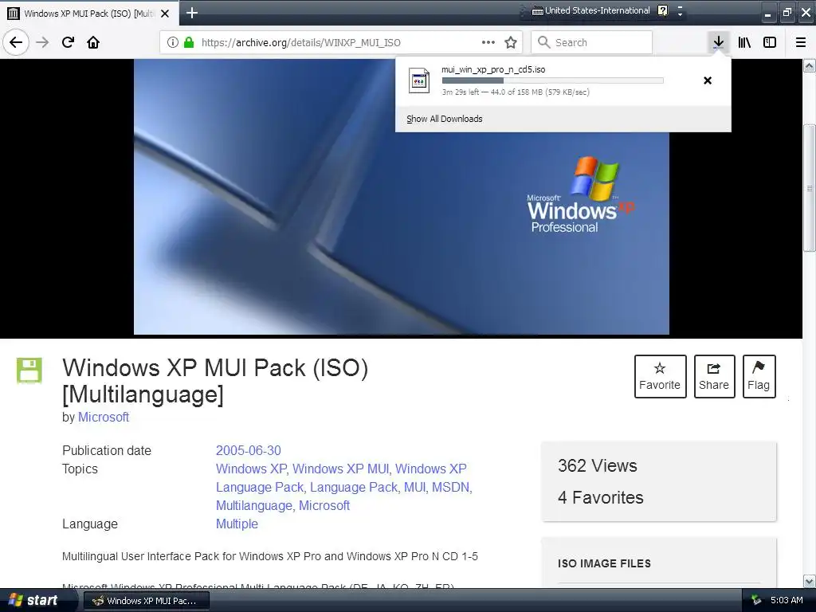This screenshot has height=612, width=816.
Task: Click the ISO file icon in downloads panel
Action: 419,80
